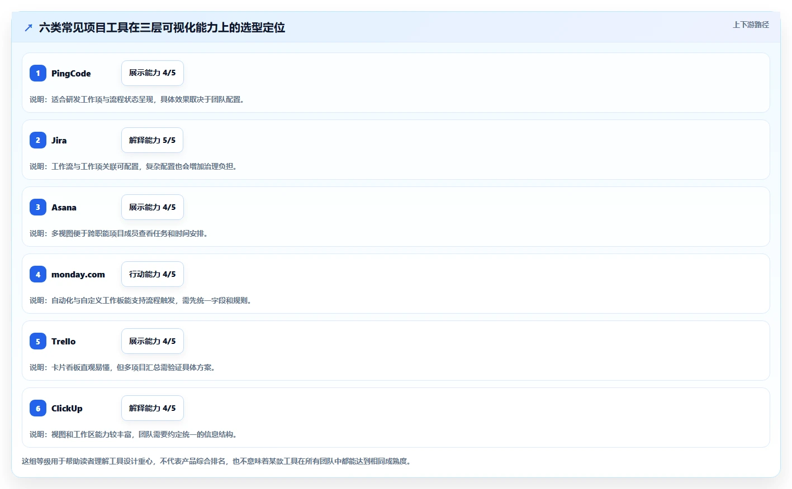Select the monday.com tool name
Image resolution: width=792 pixels, height=489 pixels.
[x=78, y=274]
